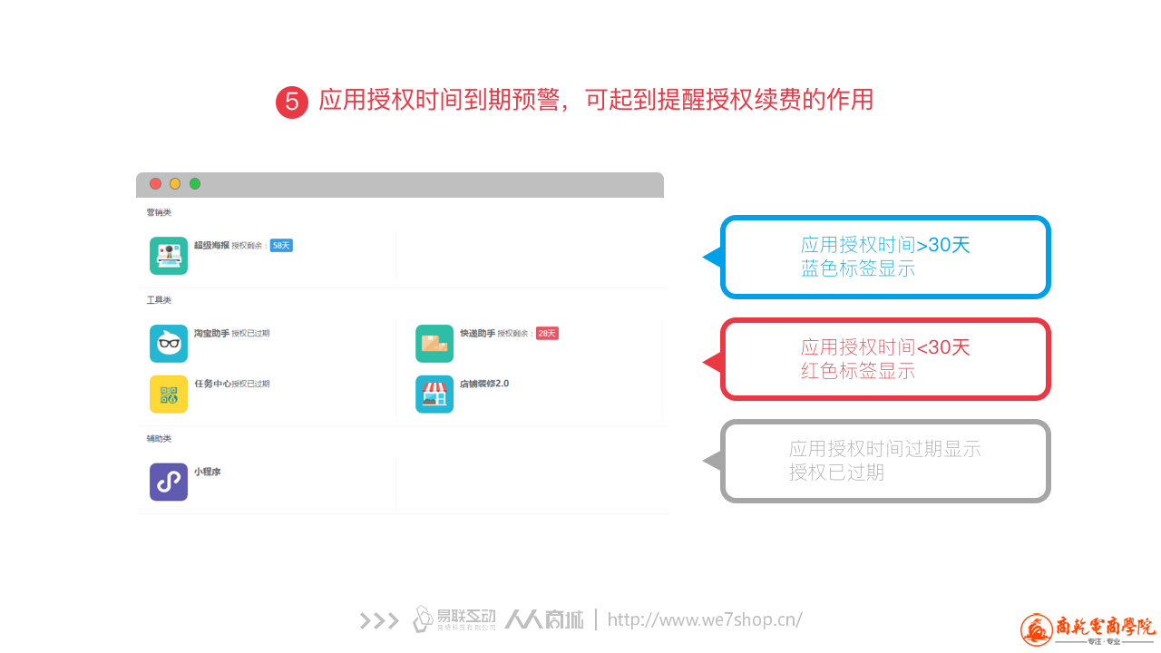Launch the purple 小程序 icon
This screenshot has height=653, width=1161.
[x=169, y=482]
